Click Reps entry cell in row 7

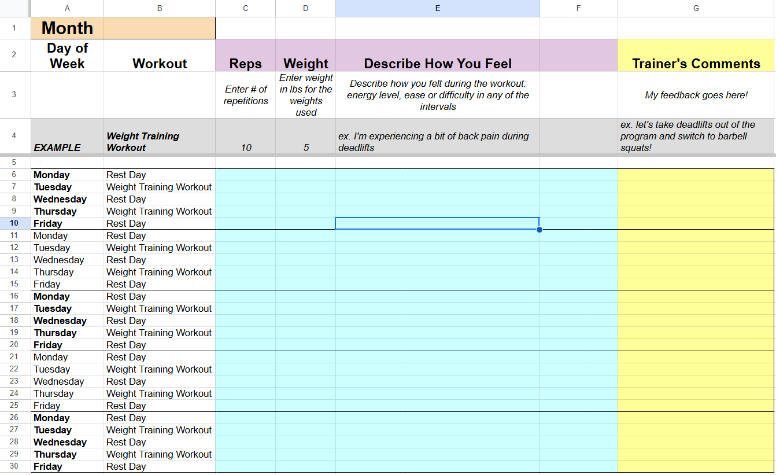pos(246,187)
